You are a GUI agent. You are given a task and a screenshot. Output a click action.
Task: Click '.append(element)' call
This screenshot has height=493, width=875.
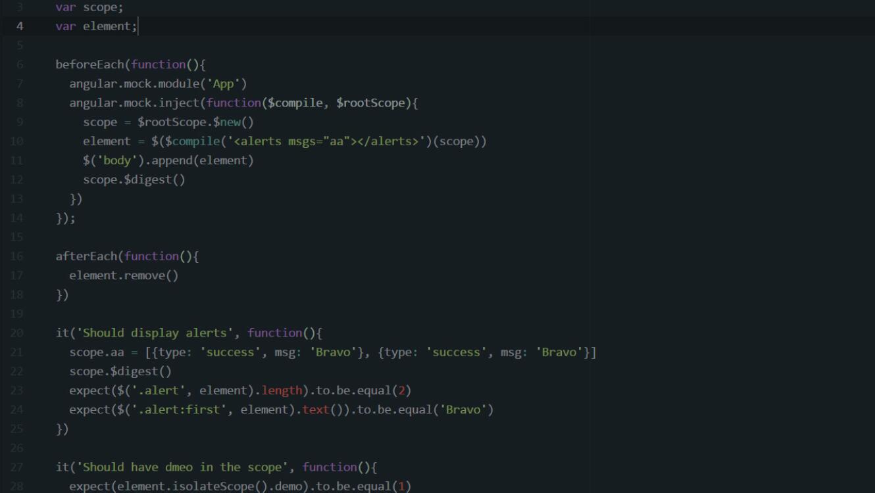tap(199, 160)
